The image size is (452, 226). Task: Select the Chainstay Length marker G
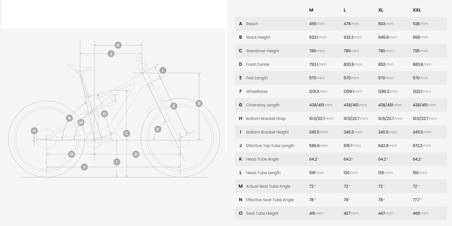pos(71,154)
